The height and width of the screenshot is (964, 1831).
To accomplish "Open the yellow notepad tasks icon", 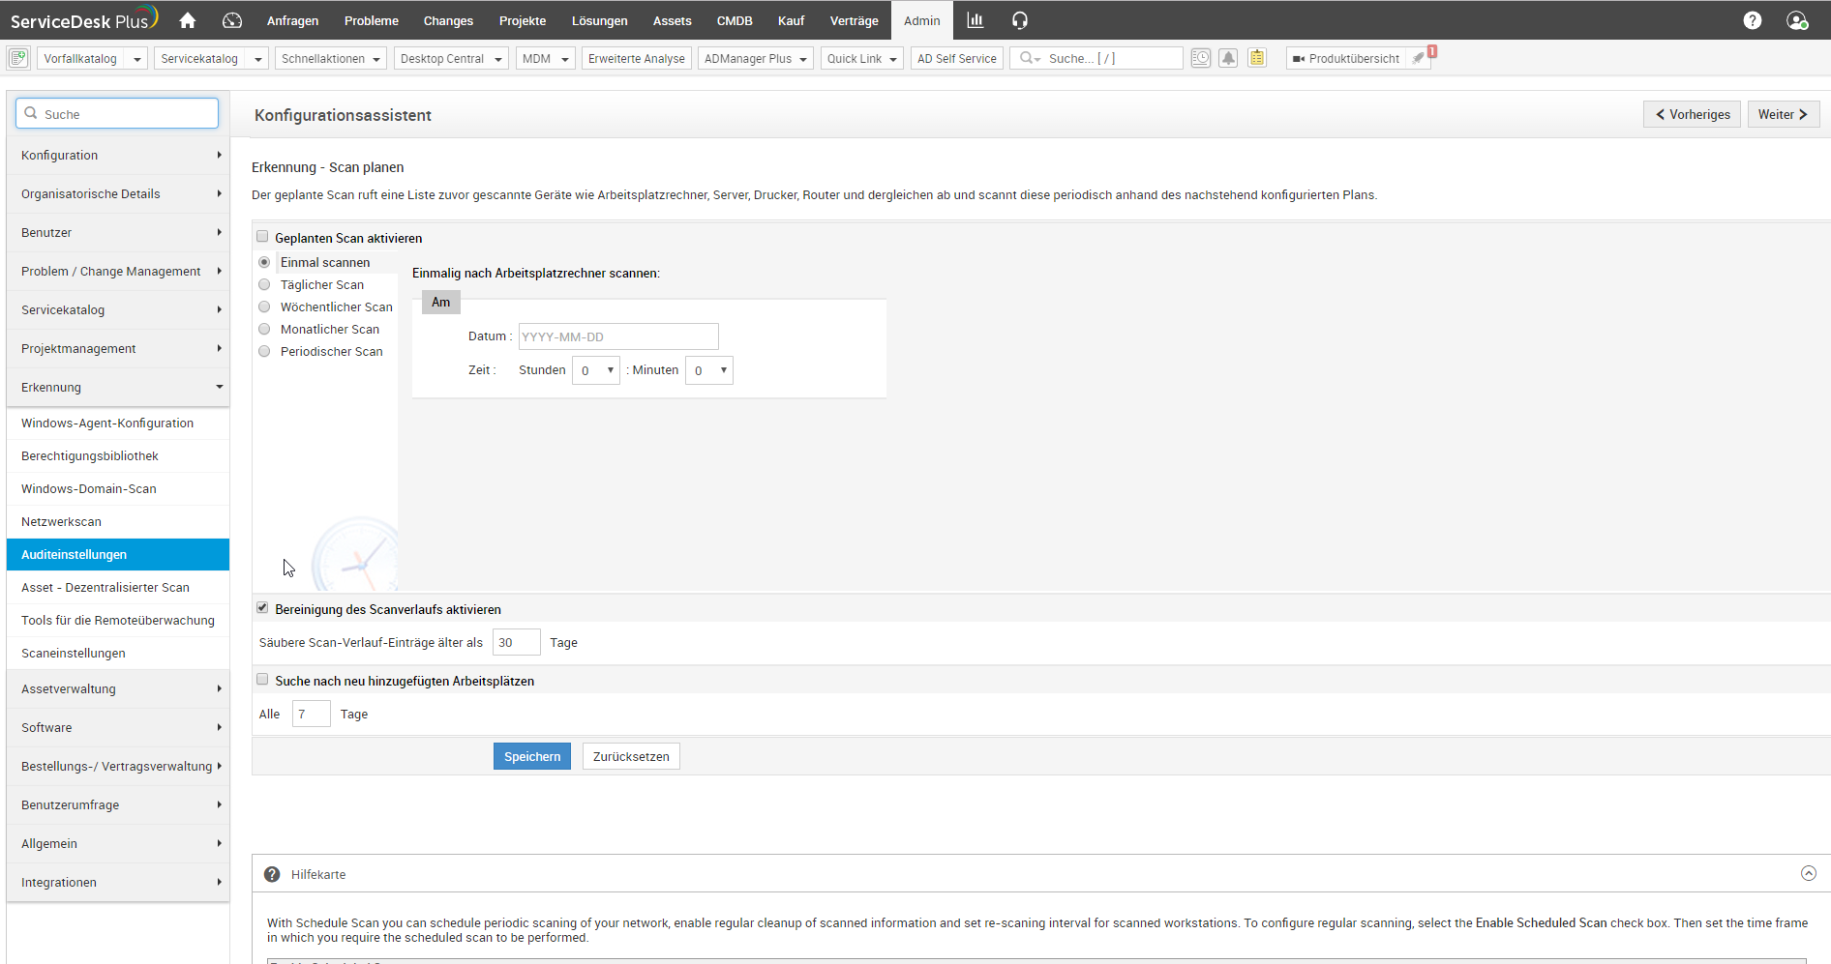I will pyautogui.click(x=1257, y=58).
